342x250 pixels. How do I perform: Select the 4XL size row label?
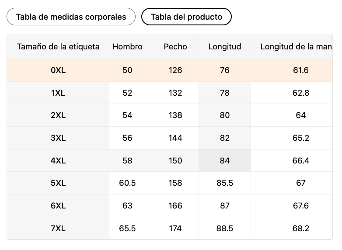pos(58,160)
